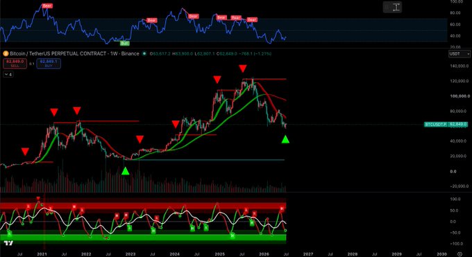The image size is (472, 257).
Task: Click the green up-triangle signal near mid-2026
Action: pyautogui.click(x=285, y=139)
